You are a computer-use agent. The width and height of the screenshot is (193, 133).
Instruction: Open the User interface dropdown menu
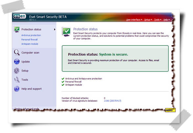(x=134, y=20)
